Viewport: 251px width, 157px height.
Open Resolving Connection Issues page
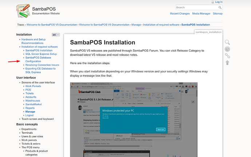point(42,65)
